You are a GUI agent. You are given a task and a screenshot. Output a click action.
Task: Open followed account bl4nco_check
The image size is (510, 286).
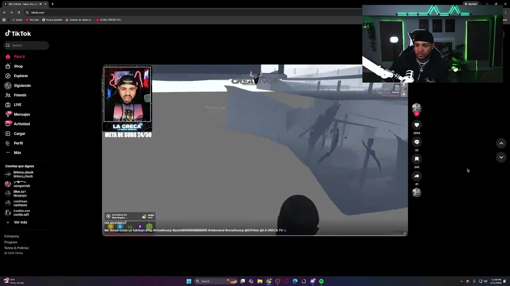click(x=19, y=174)
